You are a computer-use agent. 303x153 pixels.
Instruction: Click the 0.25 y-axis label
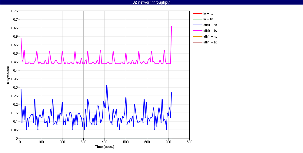(15, 96)
